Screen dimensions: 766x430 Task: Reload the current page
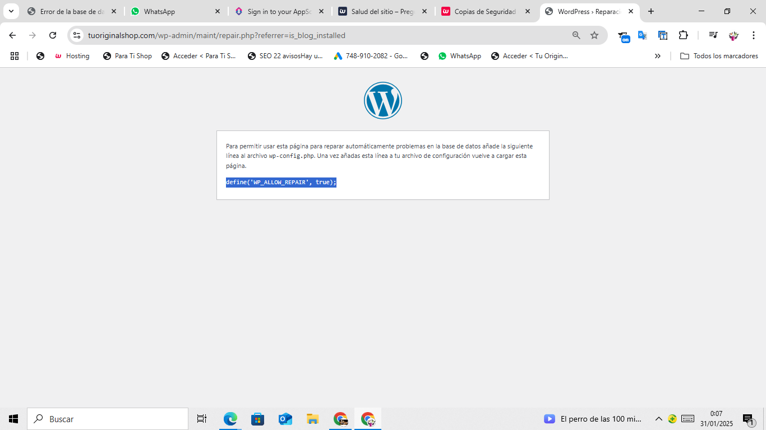click(53, 35)
